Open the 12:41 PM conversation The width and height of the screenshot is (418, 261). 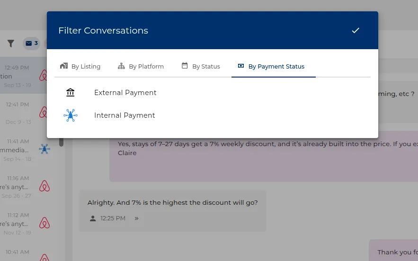(x=24, y=112)
